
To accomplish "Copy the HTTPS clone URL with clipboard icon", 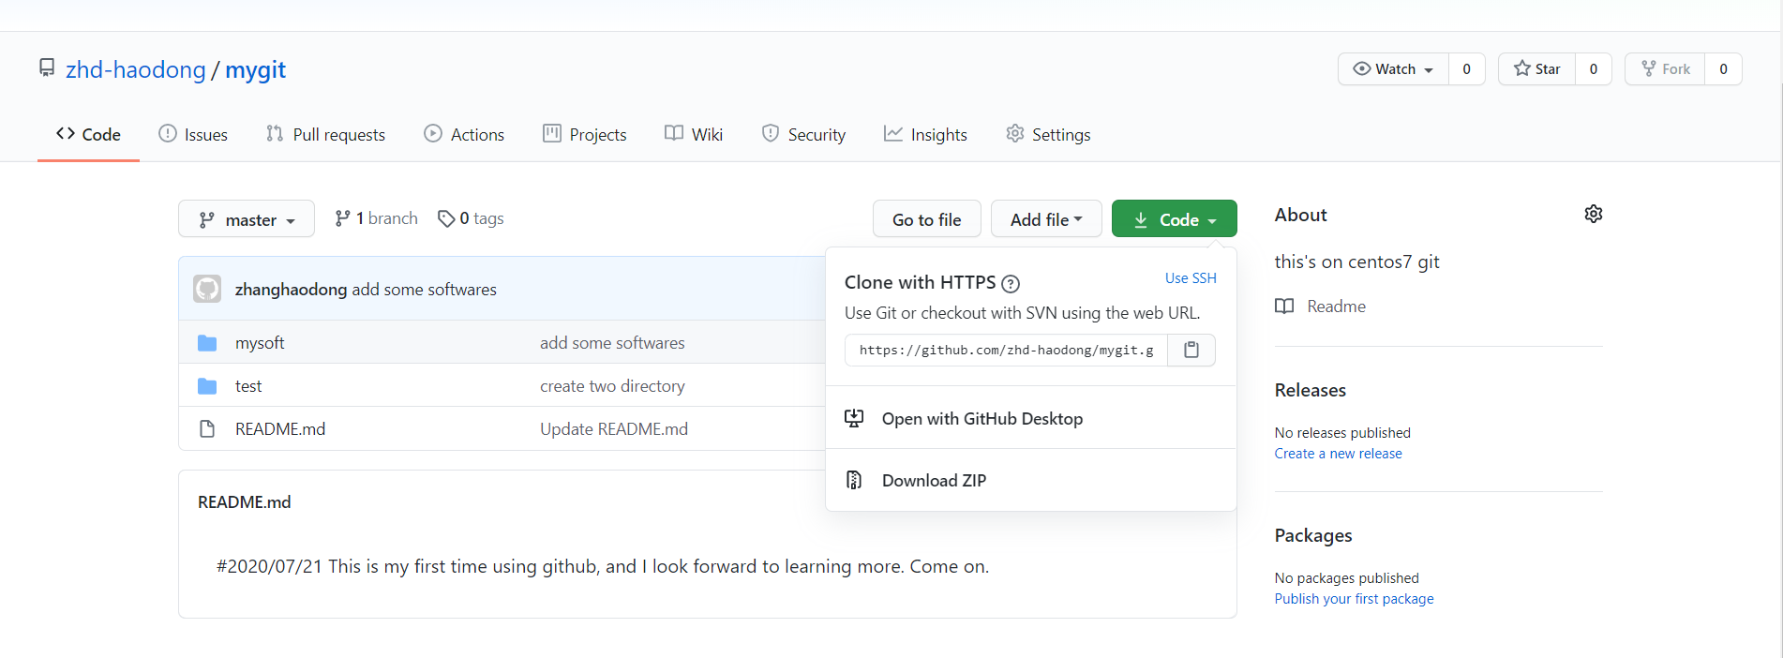I will [1191, 350].
